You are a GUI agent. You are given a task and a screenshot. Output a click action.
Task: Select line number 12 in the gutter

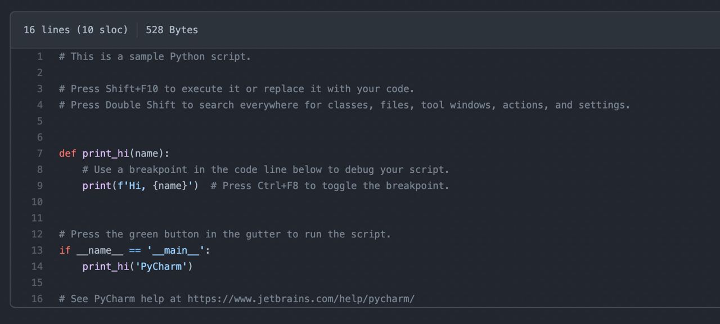pyautogui.click(x=37, y=234)
